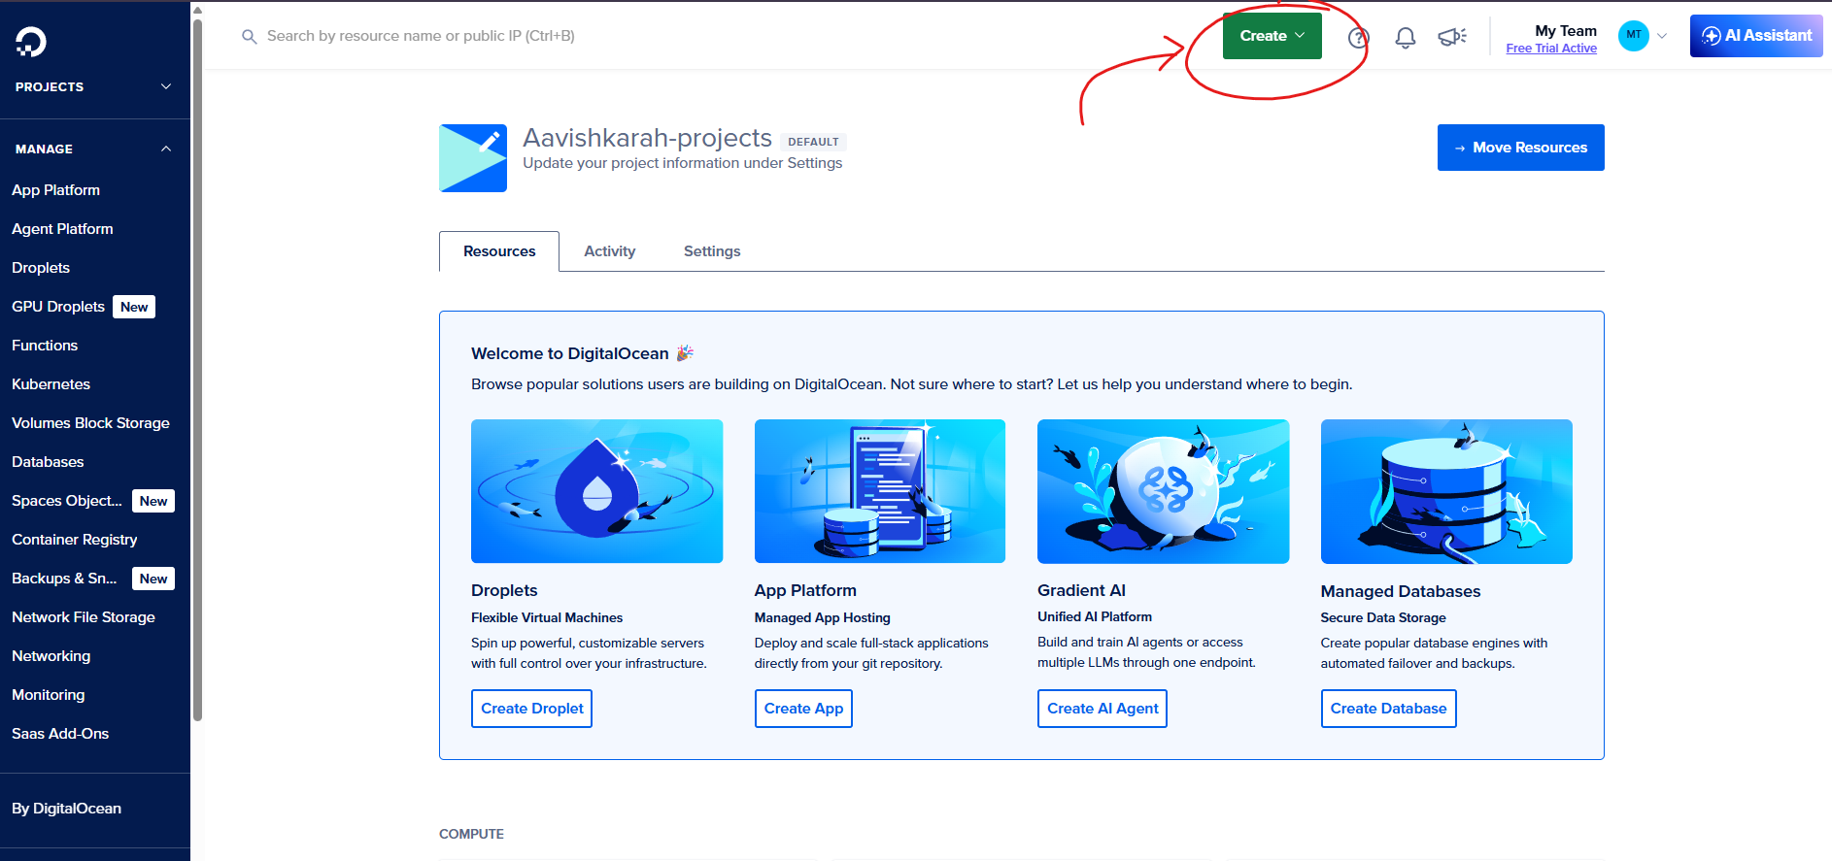Switch to the Activity tab

pos(610,251)
